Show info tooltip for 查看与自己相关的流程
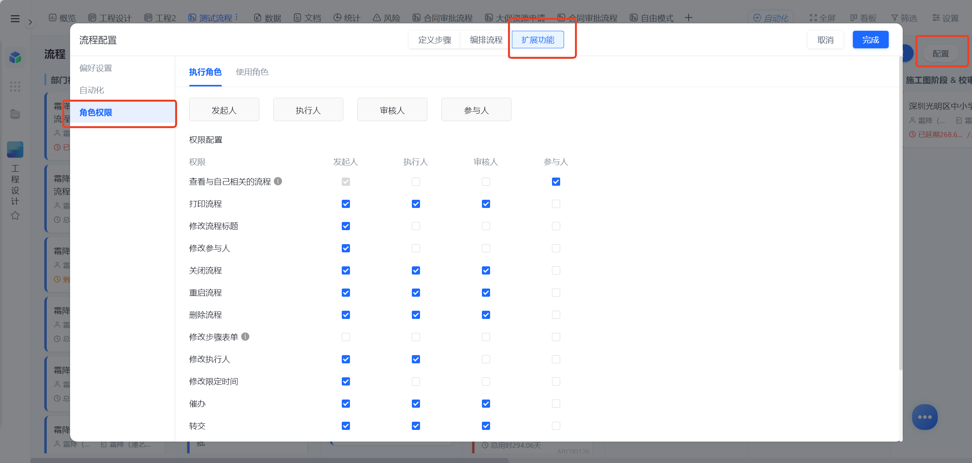 pos(278,181)
